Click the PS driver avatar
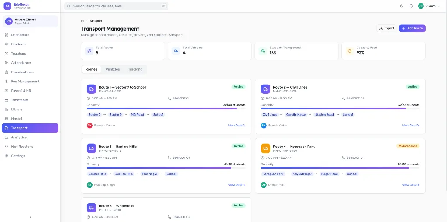 [x=89, y=184]
